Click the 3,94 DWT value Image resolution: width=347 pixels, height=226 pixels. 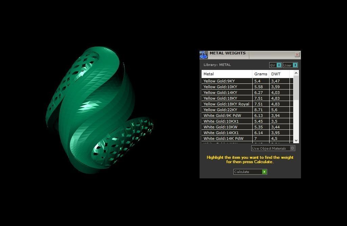click(x=275, y=116)
